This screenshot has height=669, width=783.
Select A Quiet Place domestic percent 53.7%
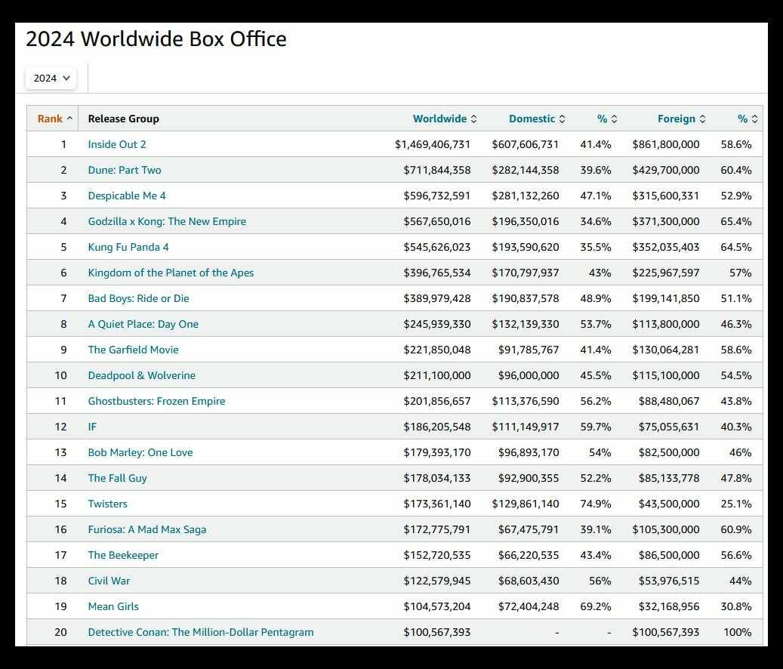click(x=595, y=324)
